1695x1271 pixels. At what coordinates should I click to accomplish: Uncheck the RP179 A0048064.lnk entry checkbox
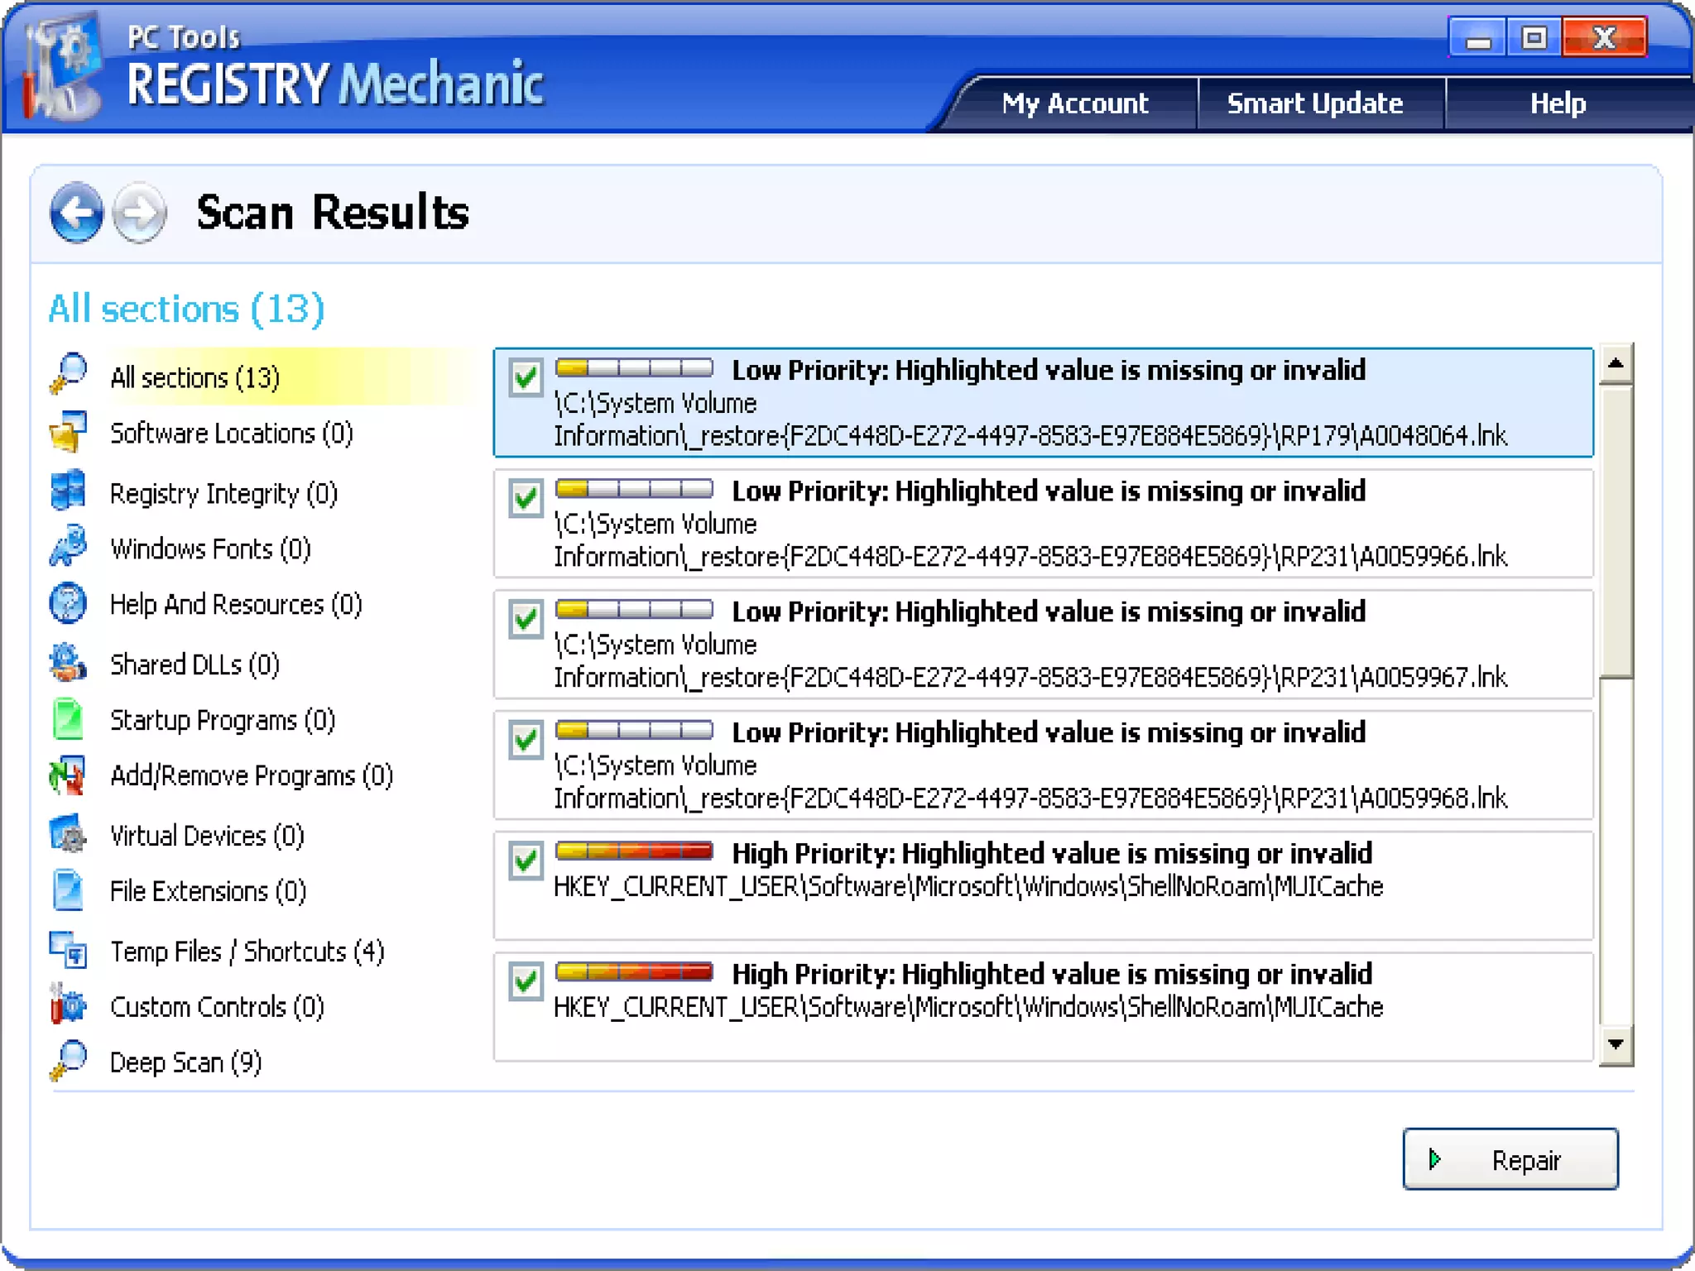click(526, 378)
